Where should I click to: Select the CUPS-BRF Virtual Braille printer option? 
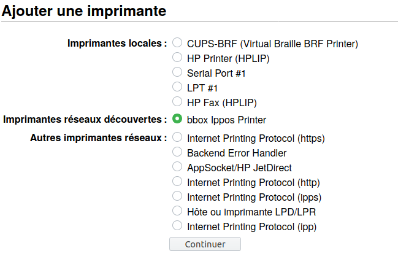pyautogui.click(x=177, y=43)
